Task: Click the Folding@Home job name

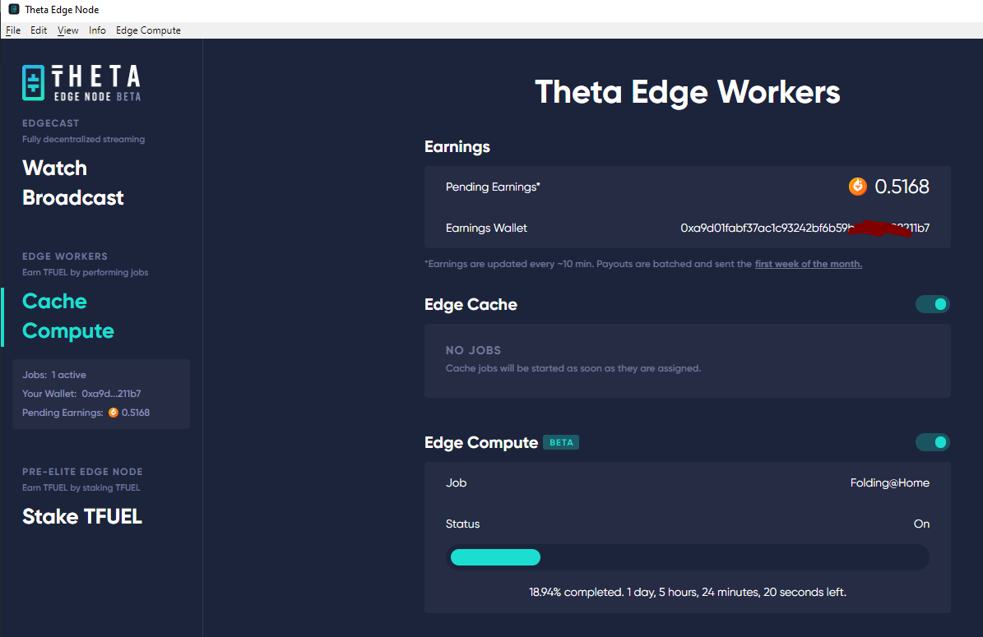Action: pyautogui.click(x=889, y=483)
